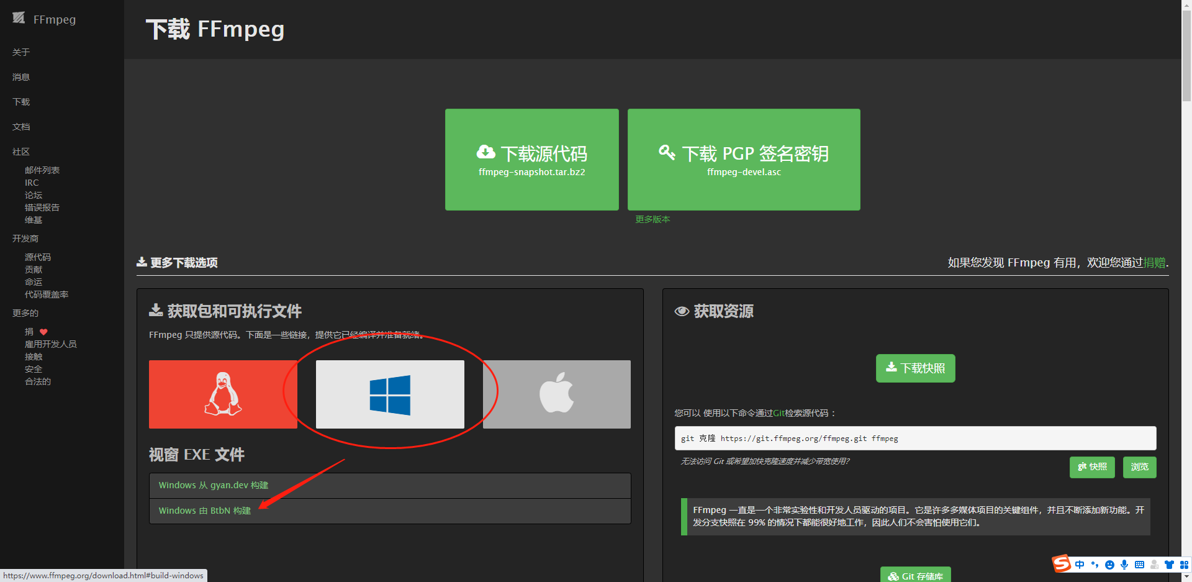Click the red heart beside 捐
Viewport: 1192px width, 582px height.
point(43,332)
